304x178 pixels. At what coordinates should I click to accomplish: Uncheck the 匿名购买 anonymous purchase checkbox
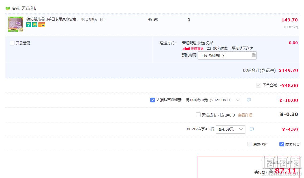tap(282, 144)
